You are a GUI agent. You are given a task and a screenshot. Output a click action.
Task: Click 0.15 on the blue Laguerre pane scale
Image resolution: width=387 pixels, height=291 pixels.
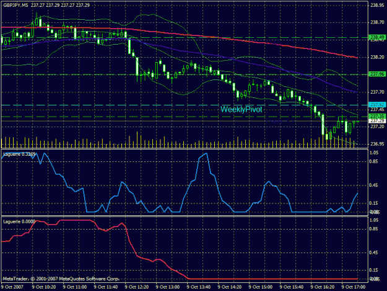[374, 203]
